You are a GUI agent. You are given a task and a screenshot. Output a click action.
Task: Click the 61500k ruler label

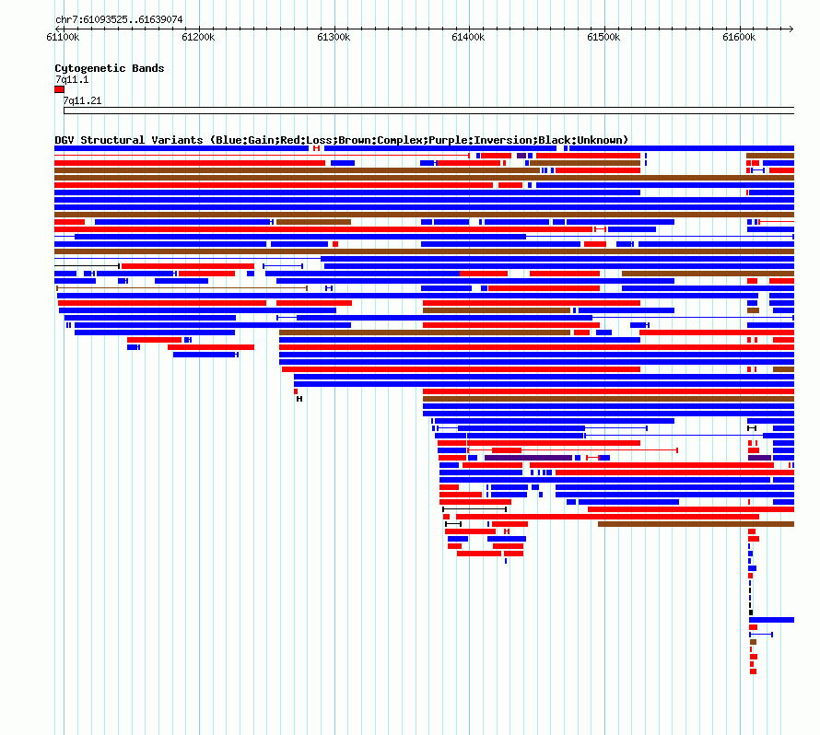point(603,37)
